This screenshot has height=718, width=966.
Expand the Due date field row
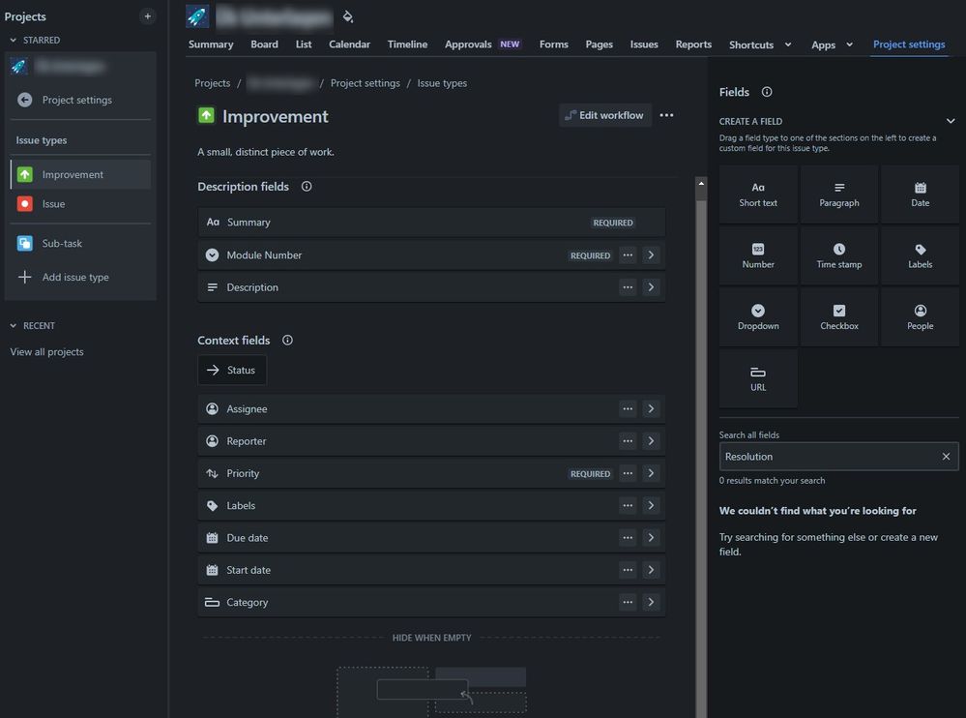point(651,537)
